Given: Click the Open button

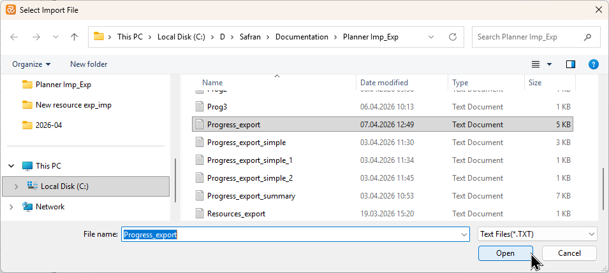Looking at the screenshot, I should (x=505, y=253).
